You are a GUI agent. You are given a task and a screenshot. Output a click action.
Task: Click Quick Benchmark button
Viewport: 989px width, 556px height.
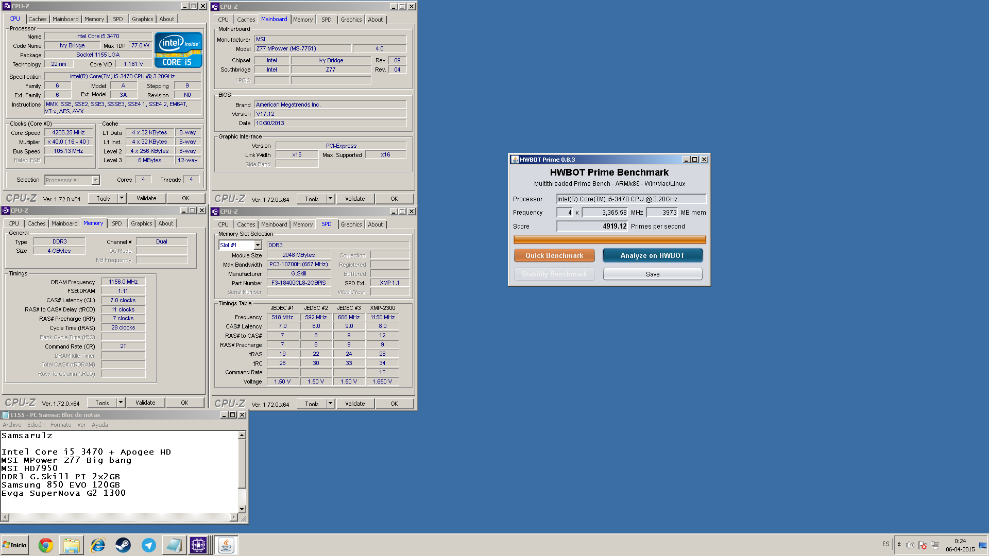click(x=554, y=255)
